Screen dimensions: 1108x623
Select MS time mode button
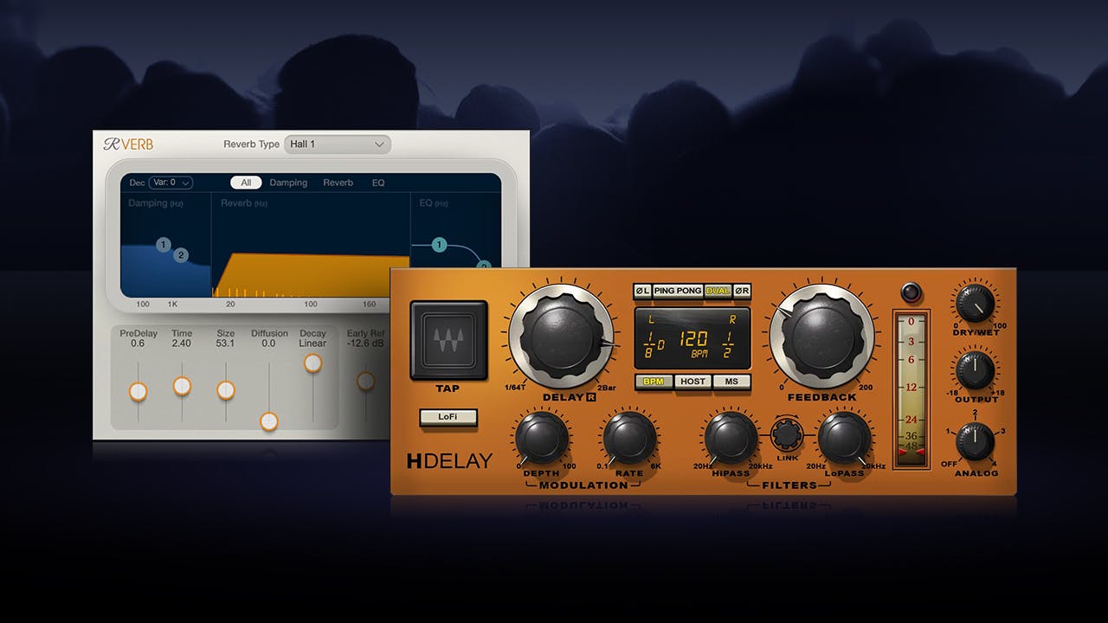[731, 382]
